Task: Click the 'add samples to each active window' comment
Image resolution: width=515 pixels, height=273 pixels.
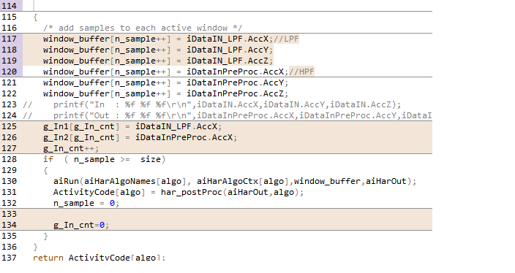Action: click(x=143, y=28)
